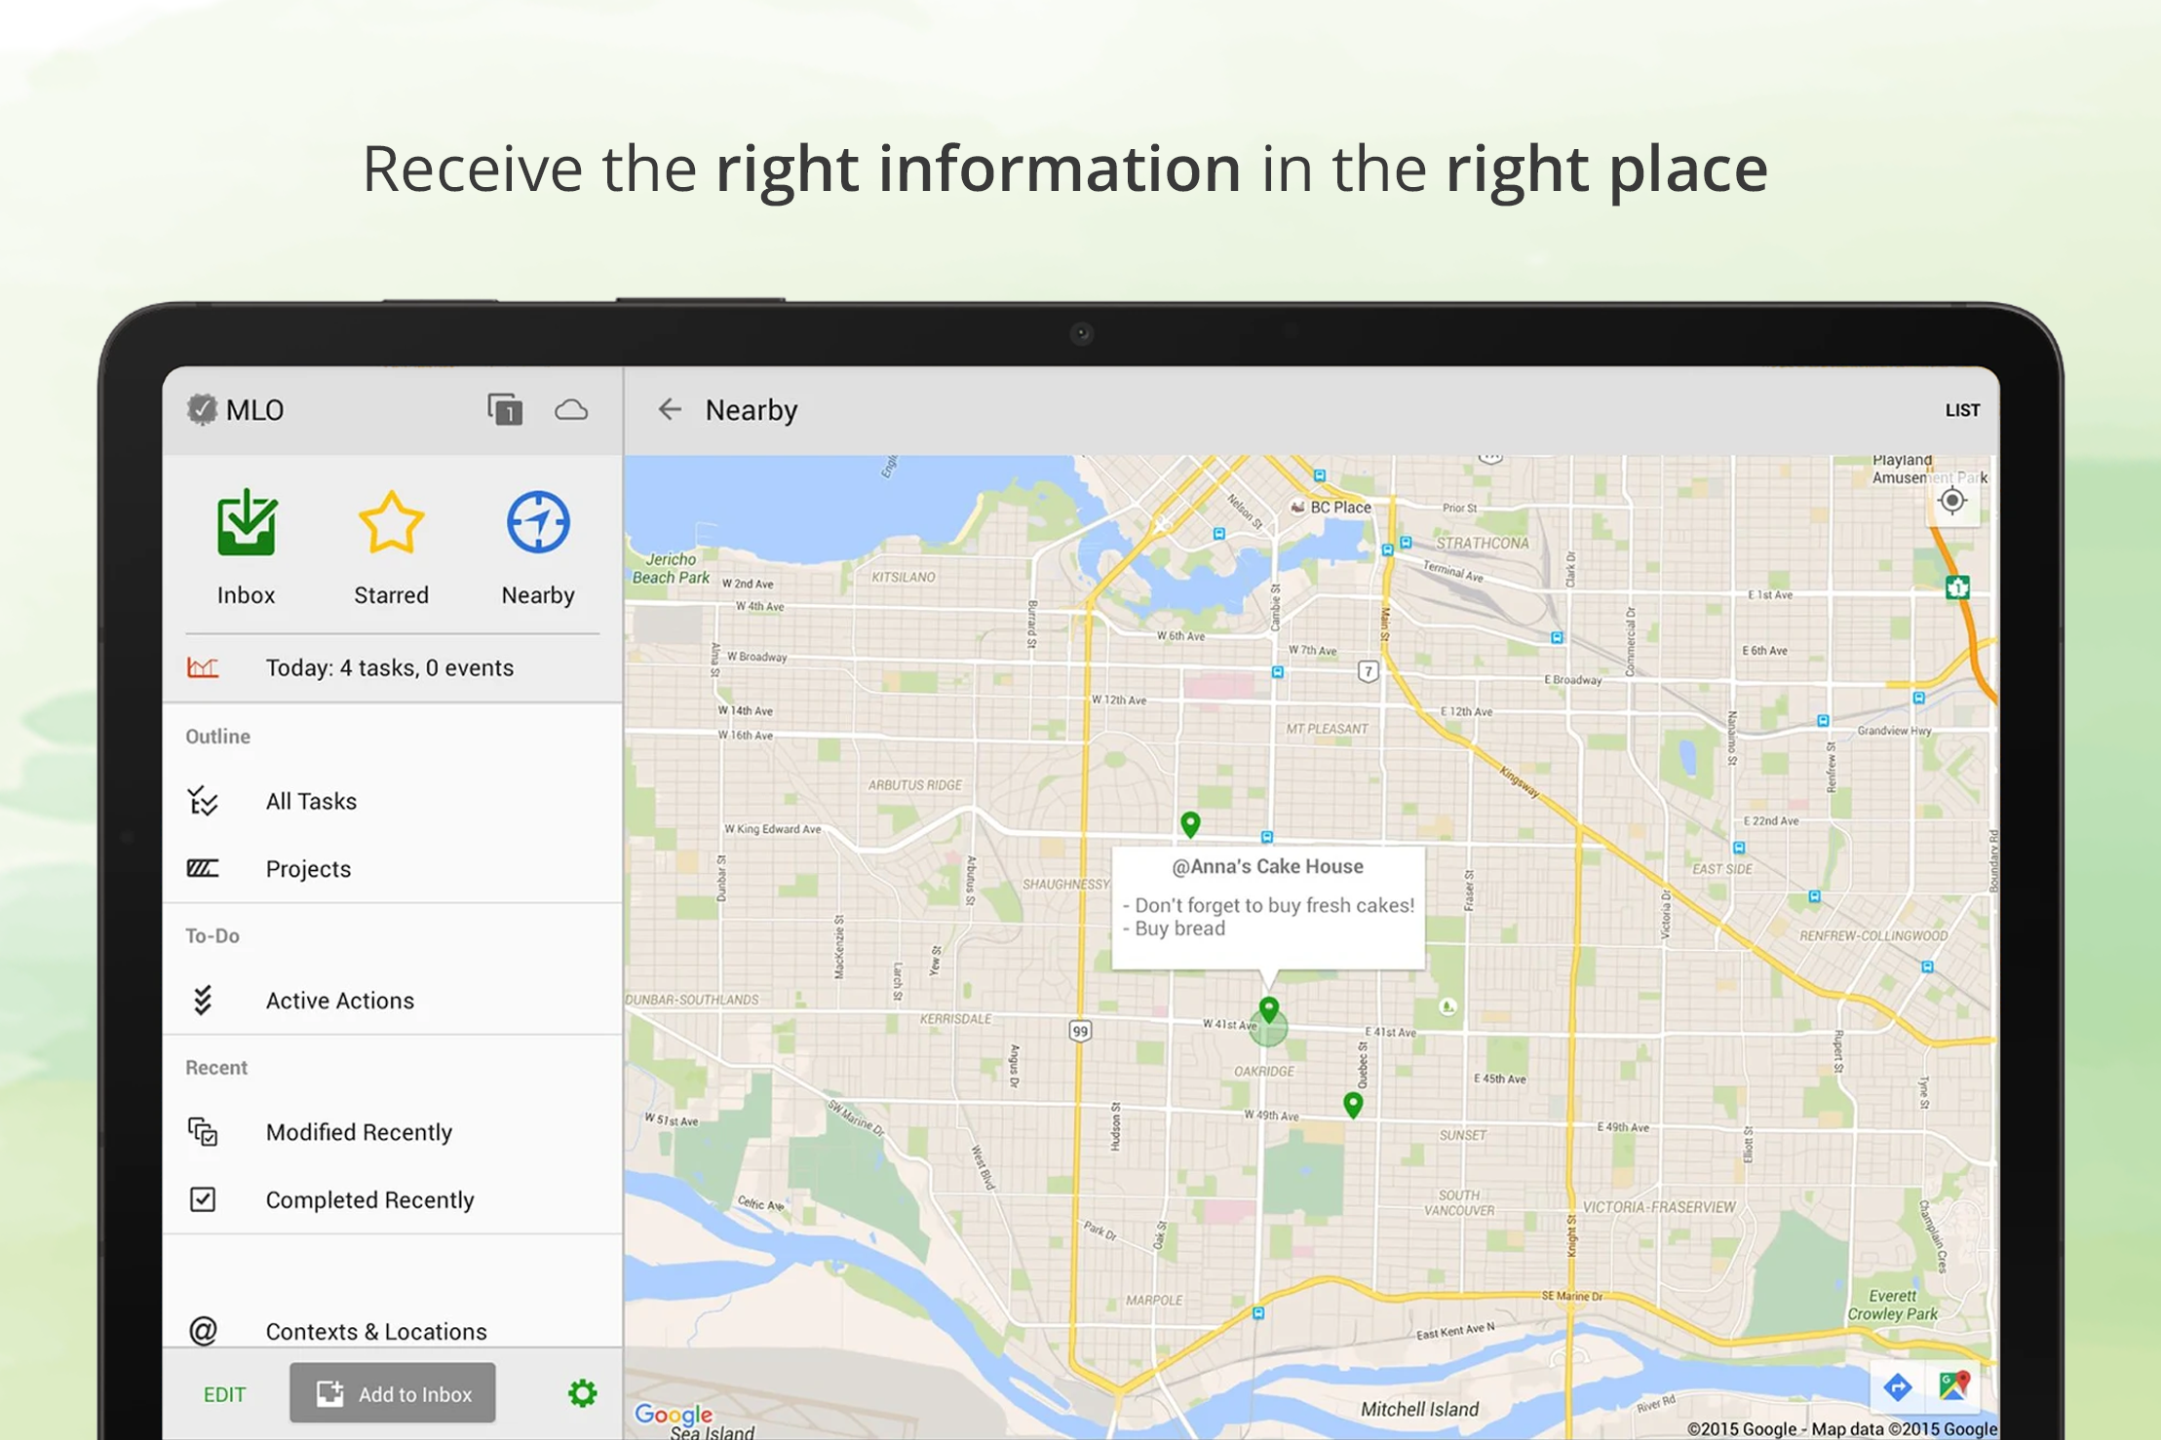This screenshot has height=1440, width=2161.
Task: Open the Google Maps app icon
Action: click(x=1954, y=1386)
